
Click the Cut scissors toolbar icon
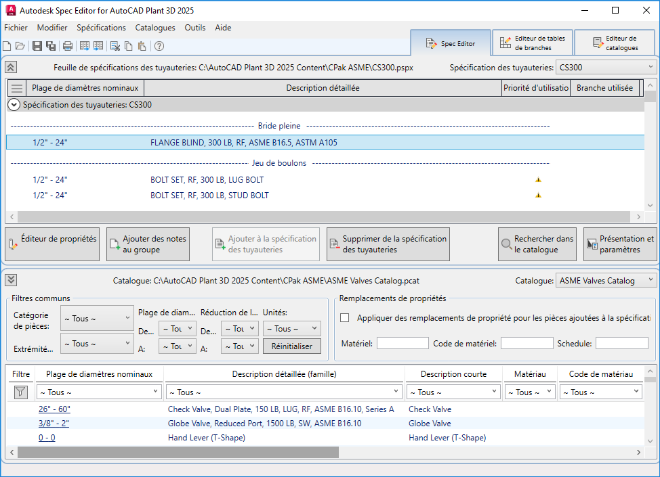coord(115,46)
